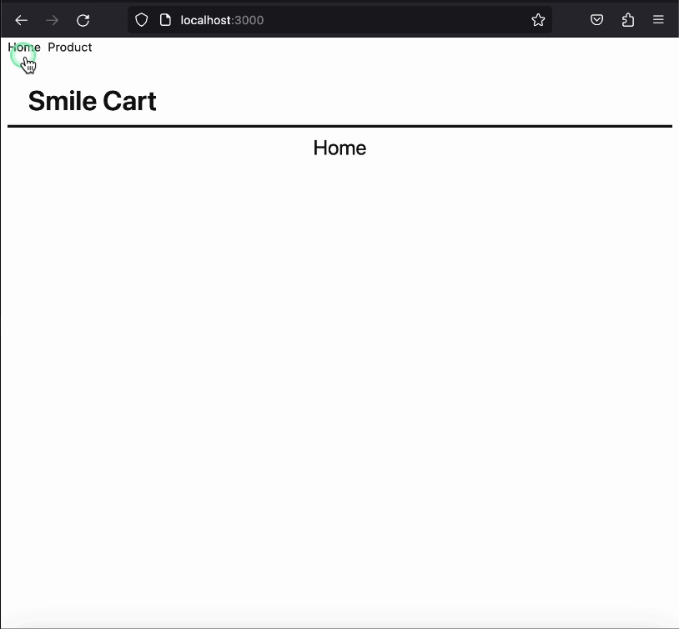Image resolution: width=679 pixels, height=629 pixels.
Task: Open the Product link
Action: 70,48
